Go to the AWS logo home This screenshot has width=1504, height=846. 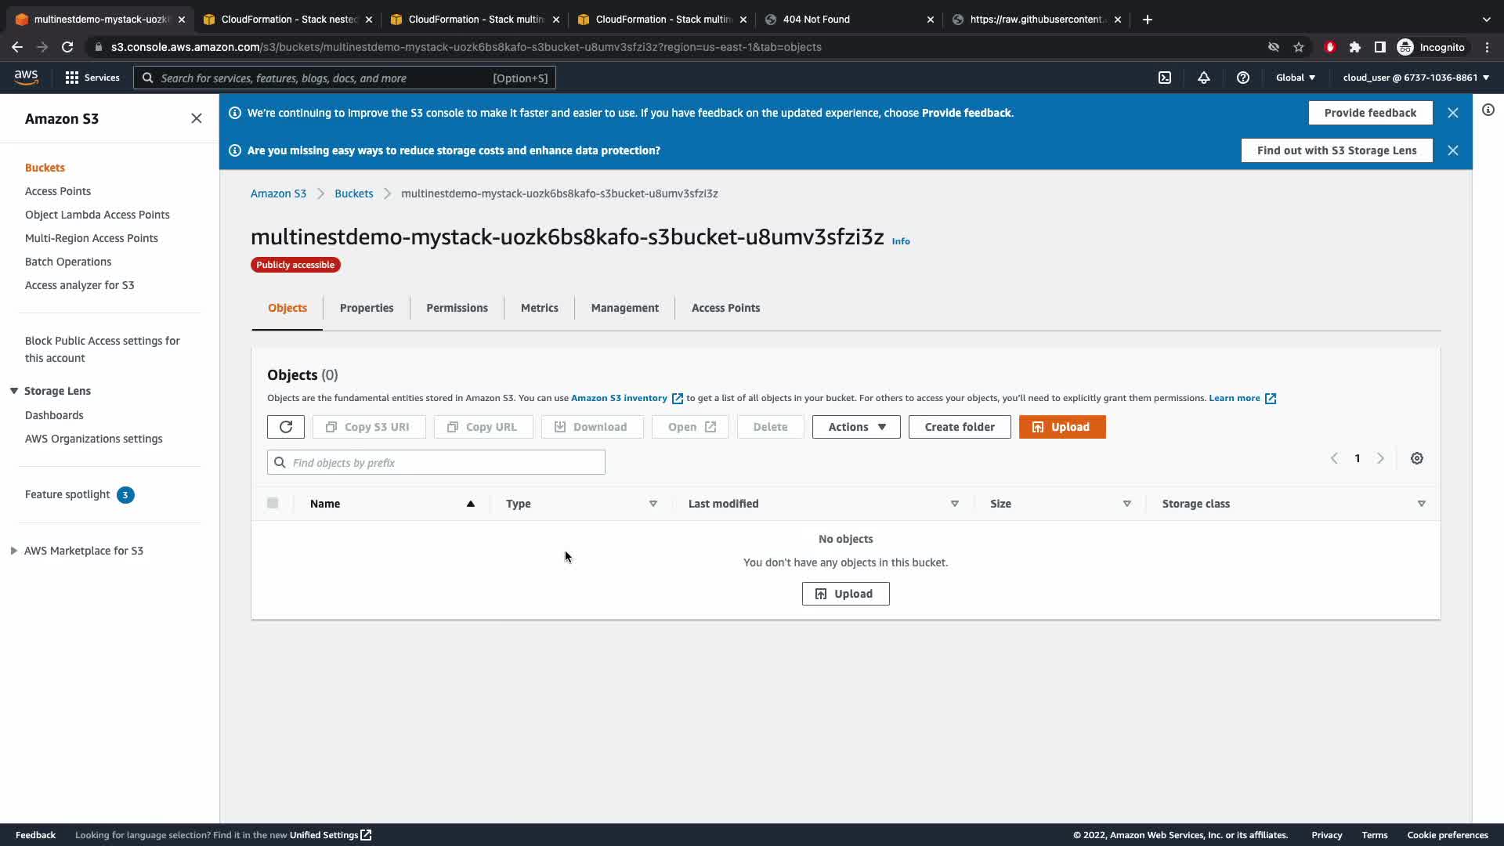[26, 77]
